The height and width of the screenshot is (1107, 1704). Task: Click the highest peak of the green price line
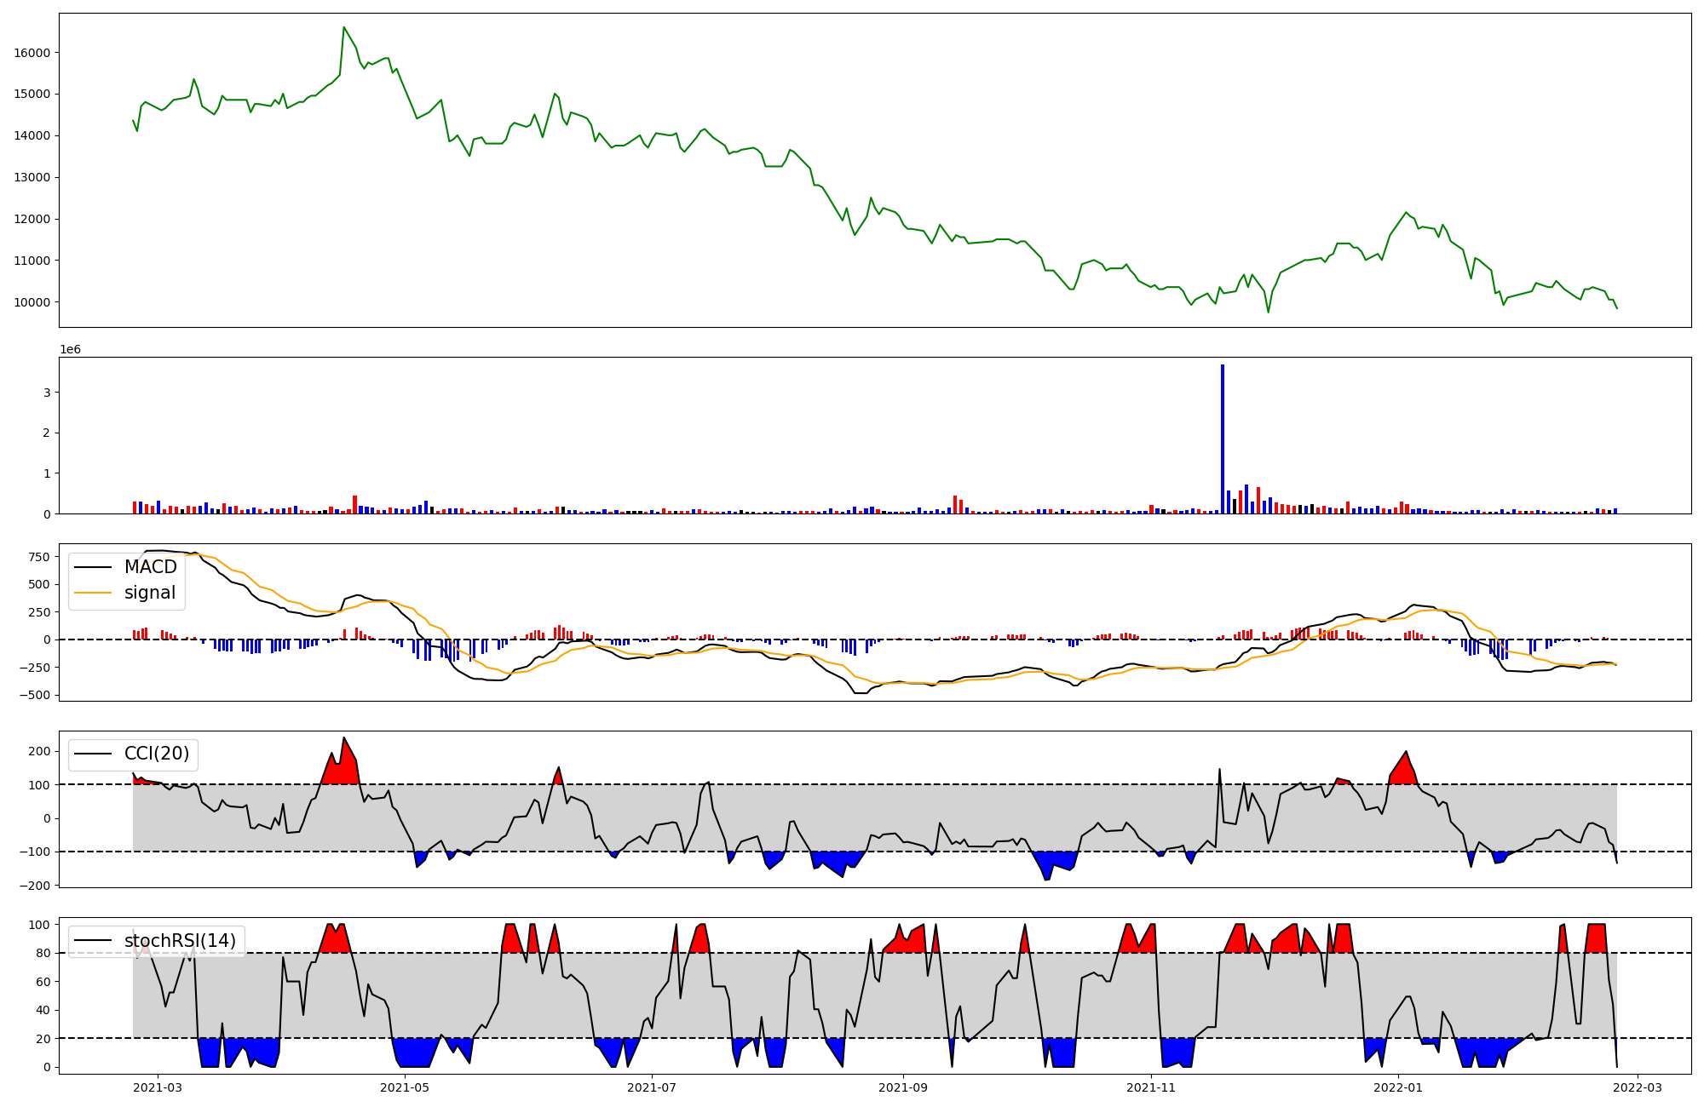click(344, 27)
